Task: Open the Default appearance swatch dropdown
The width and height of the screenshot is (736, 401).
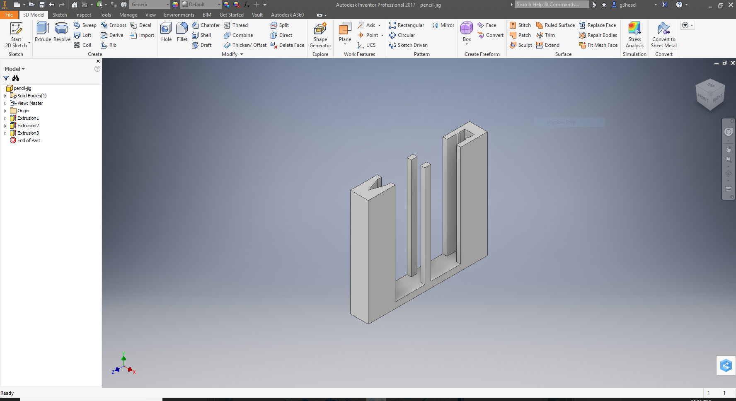Action: point(201,5)
